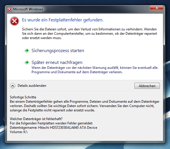Click the Details ausblenden label

coord(32,86)
